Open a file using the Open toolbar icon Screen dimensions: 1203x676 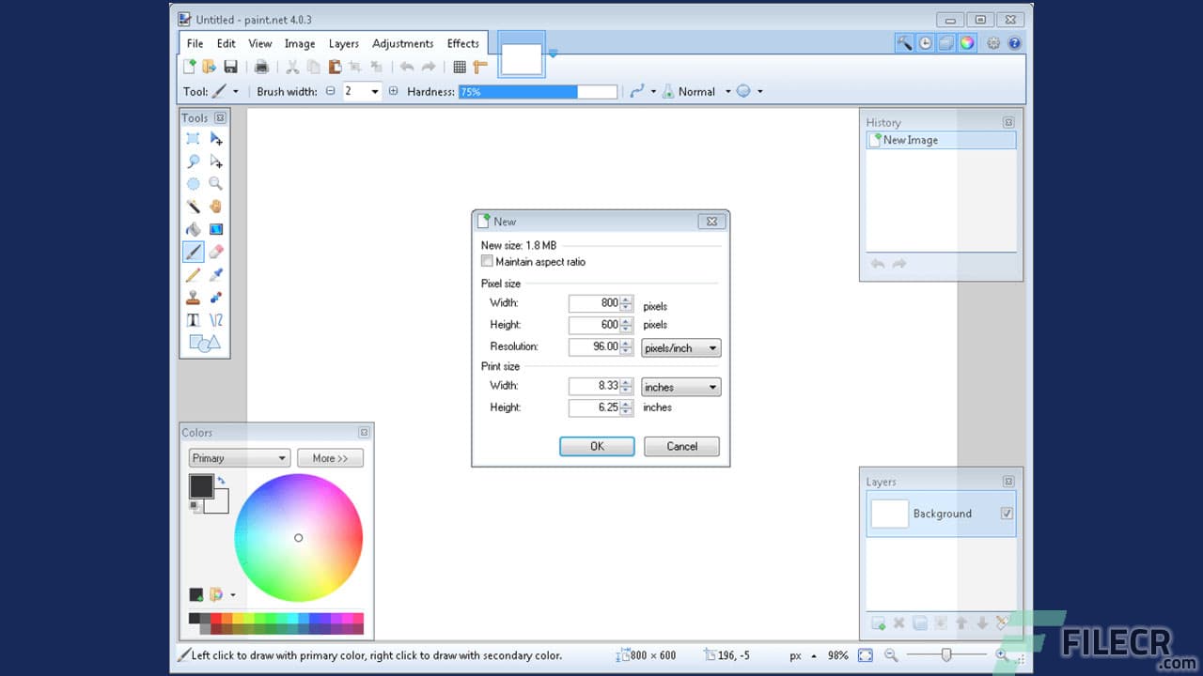(209, 66)
